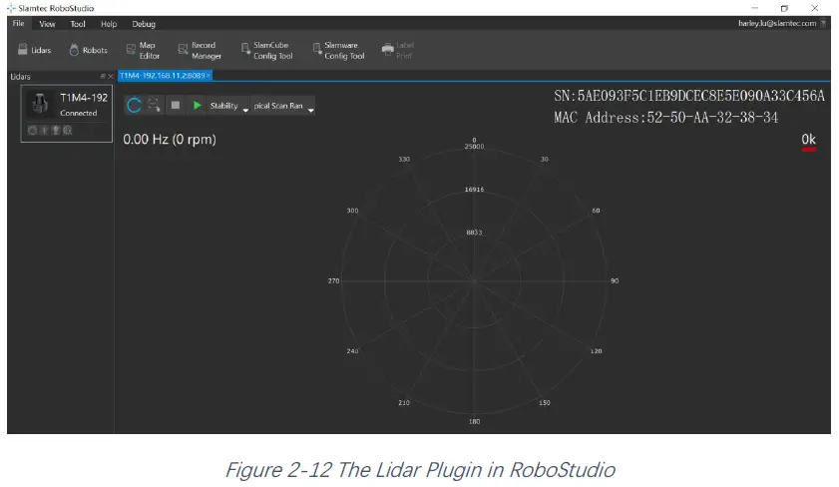
Task: Click the harley.lu@slamtec.com account label
Action: (x=777, y=24)
